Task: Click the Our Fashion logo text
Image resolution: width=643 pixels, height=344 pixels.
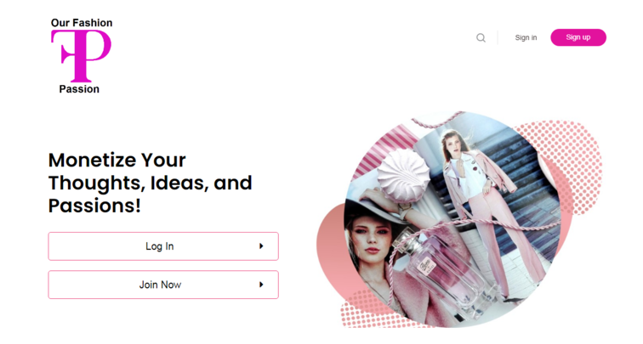Action: pyautogui.click(x=82, y=23)
